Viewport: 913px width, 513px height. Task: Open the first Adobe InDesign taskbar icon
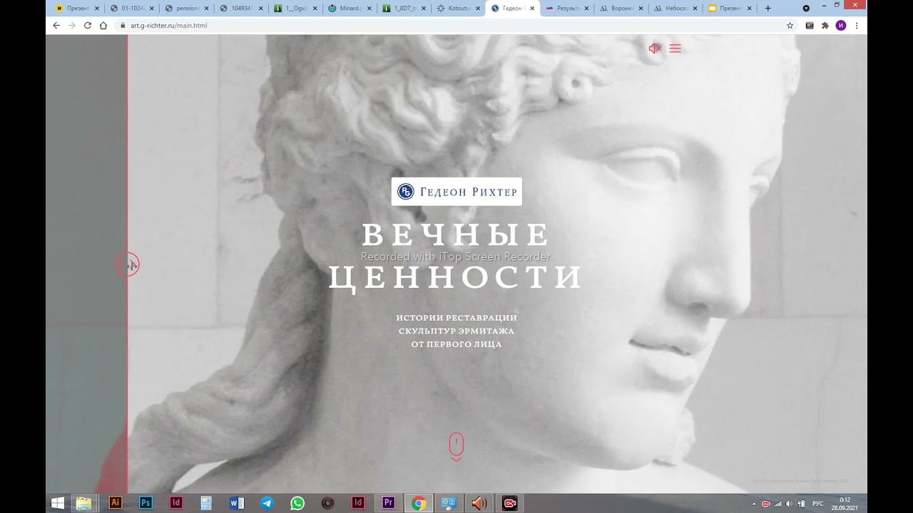point(176,503)
